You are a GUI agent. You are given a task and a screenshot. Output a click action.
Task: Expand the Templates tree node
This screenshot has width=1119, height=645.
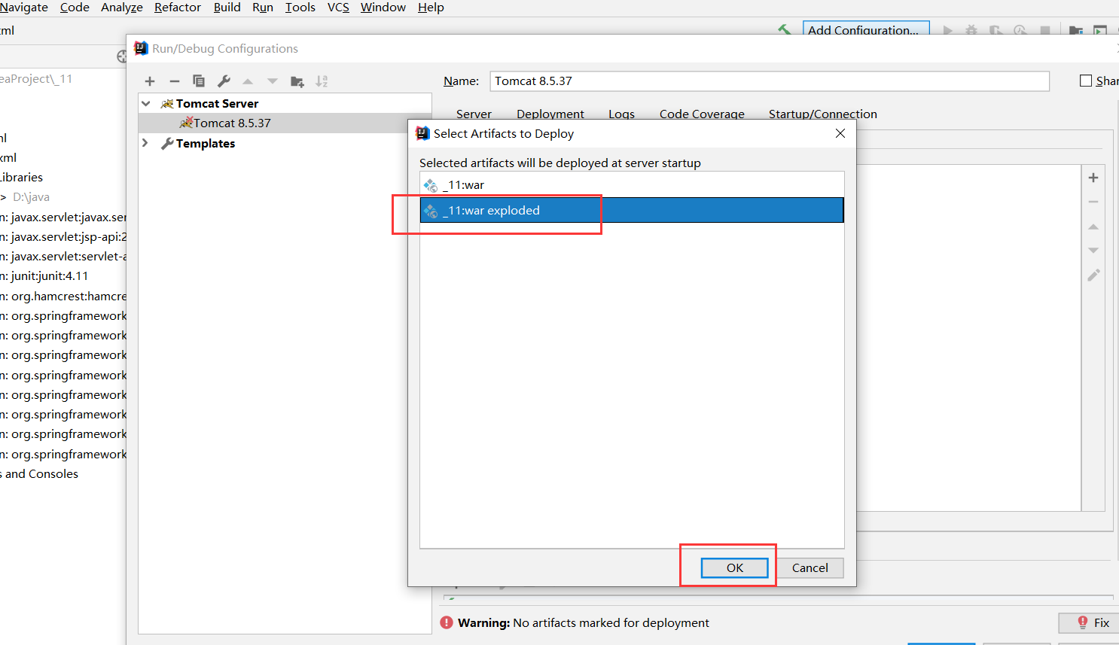145,143
